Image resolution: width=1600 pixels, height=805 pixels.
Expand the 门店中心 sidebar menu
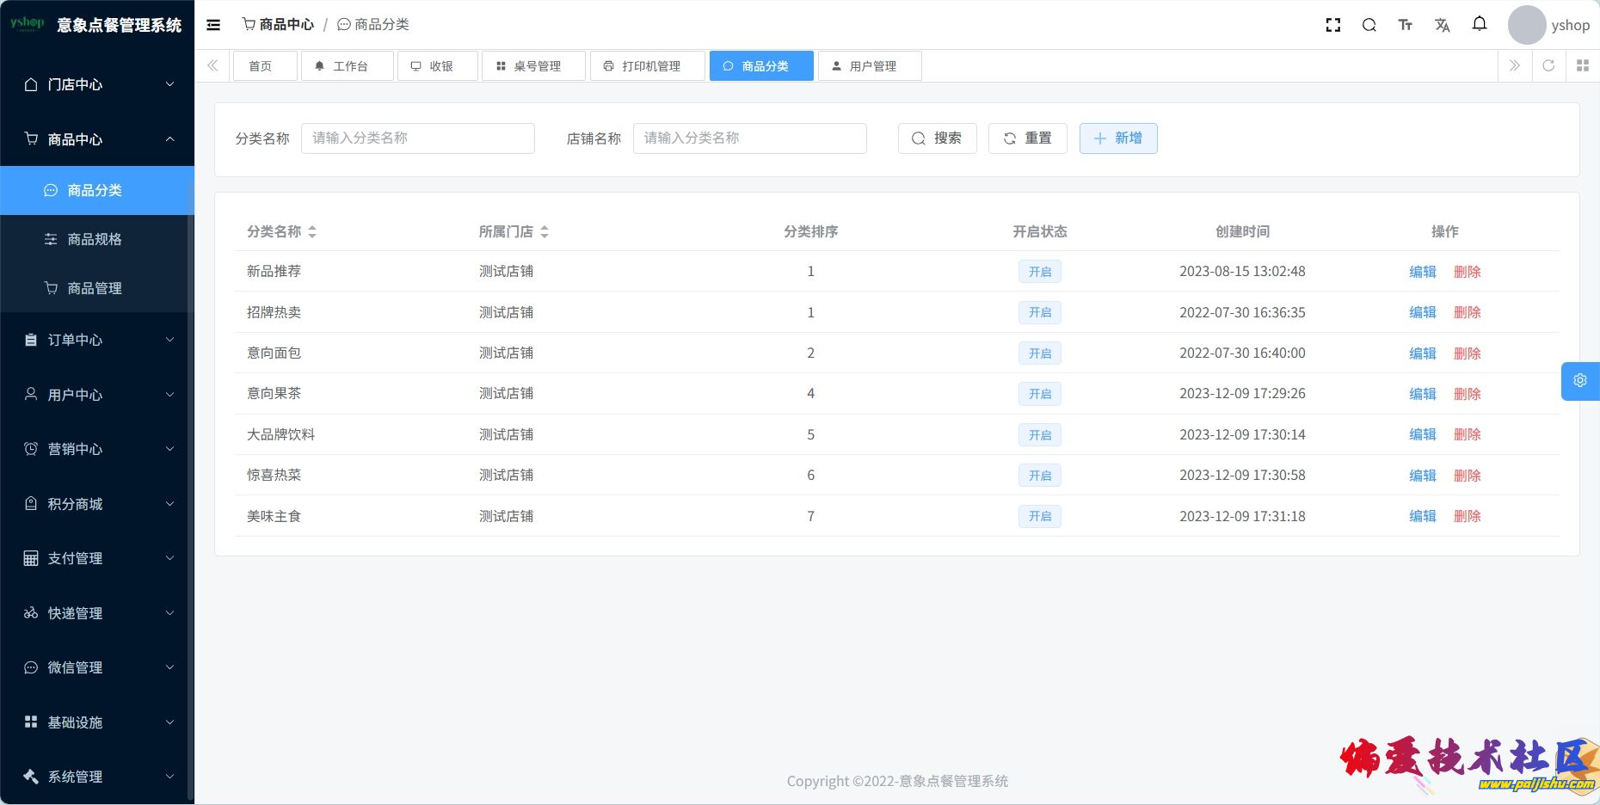click(97, 84)
